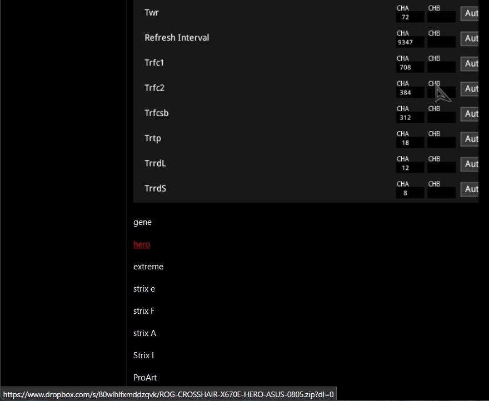This screenshot has width=489, height=401.
Task: Click the Auto button for Refresh Interval
Action: pos(470,39)
